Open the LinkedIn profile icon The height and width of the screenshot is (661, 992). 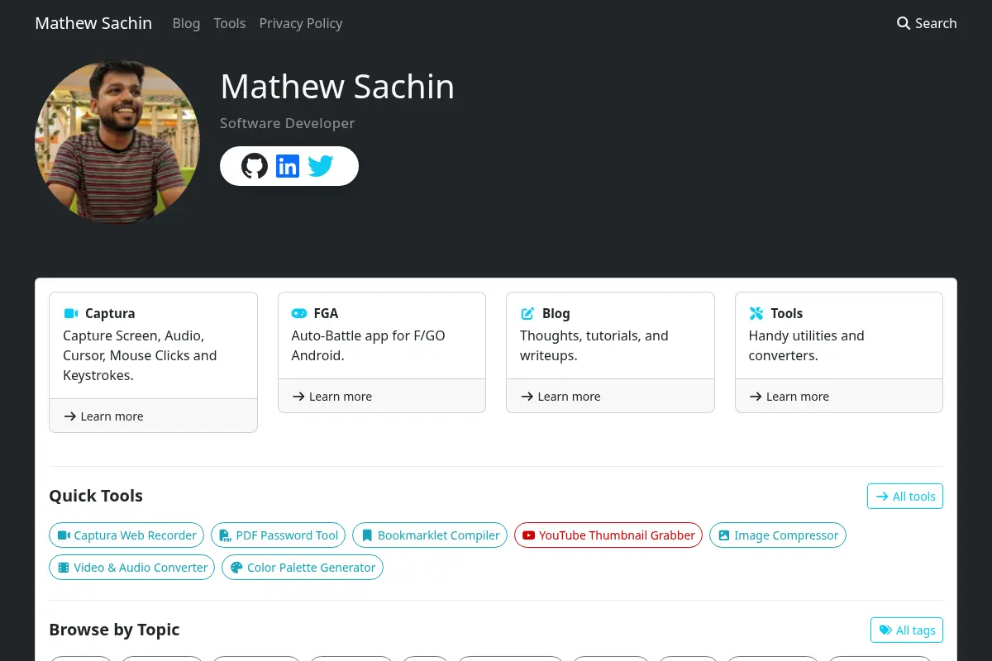click(288, 166)
